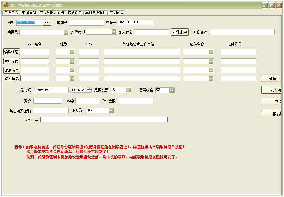The image size is (284, 197).
Task: Open 二代身份证刷卡机参数设置 tab
Action: tap(60, 13)
